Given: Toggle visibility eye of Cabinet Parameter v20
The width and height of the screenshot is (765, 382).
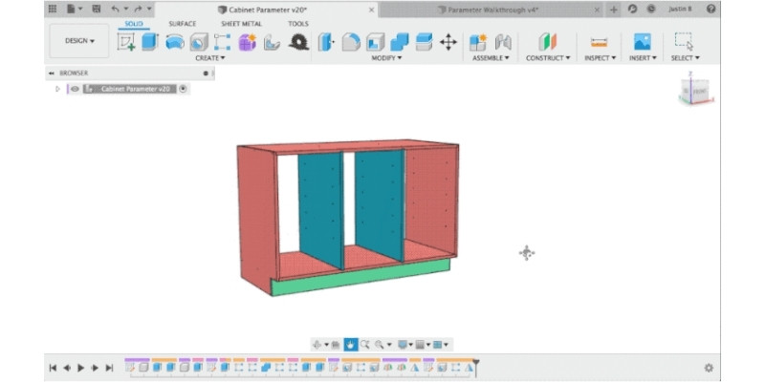Looking at the screenshot, I should click(75, 89).
